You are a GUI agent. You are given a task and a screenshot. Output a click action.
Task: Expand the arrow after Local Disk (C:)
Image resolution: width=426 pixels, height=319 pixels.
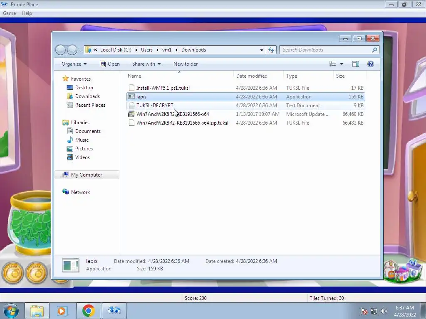pos(136,50)
